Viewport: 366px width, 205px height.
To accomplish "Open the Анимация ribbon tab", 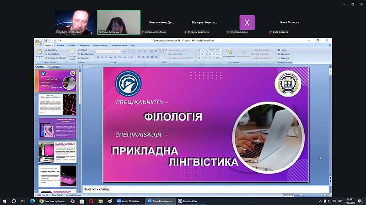I will point(84,46).
